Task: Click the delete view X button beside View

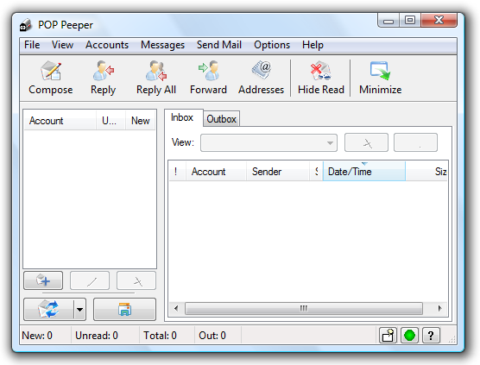Action: coord(366,142)
